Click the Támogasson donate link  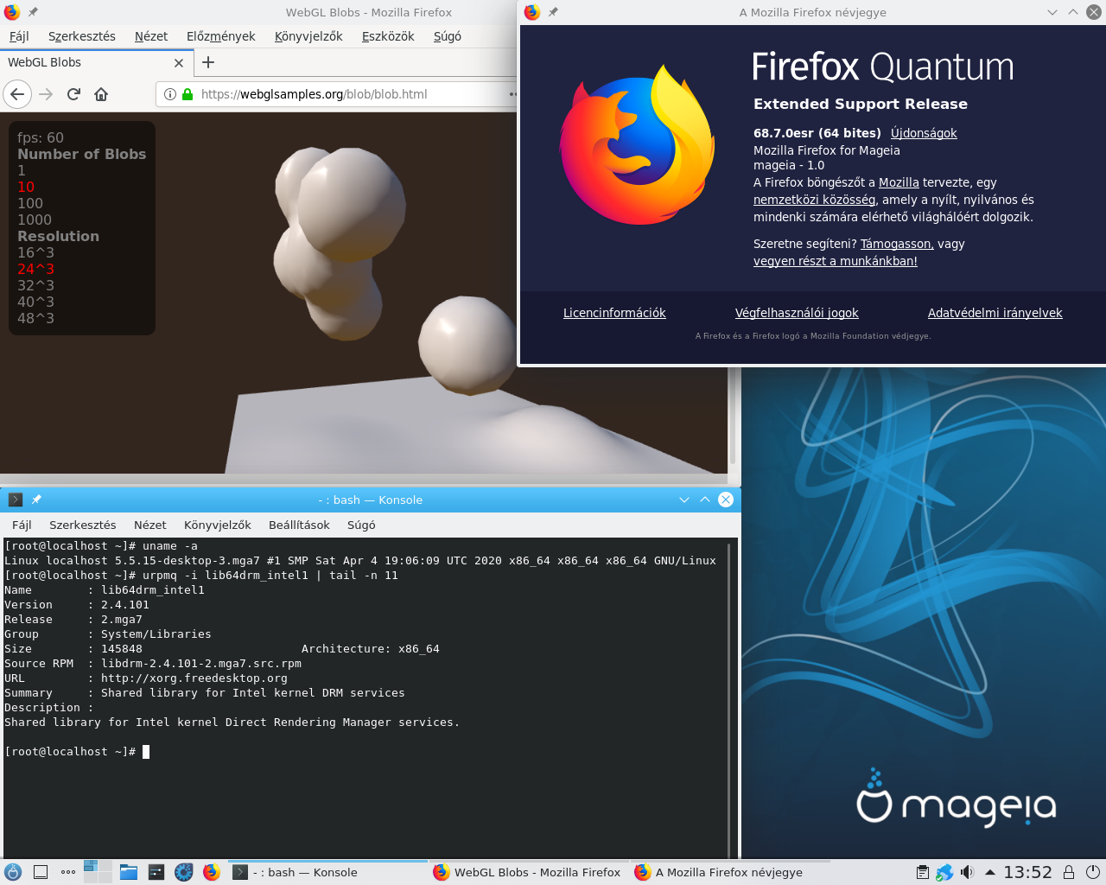[897, 244]
